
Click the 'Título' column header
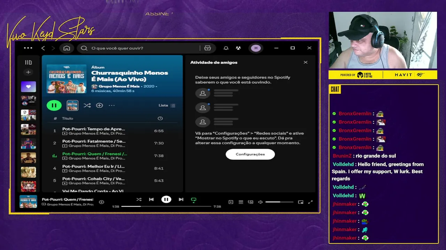click(x=68, y=118)
